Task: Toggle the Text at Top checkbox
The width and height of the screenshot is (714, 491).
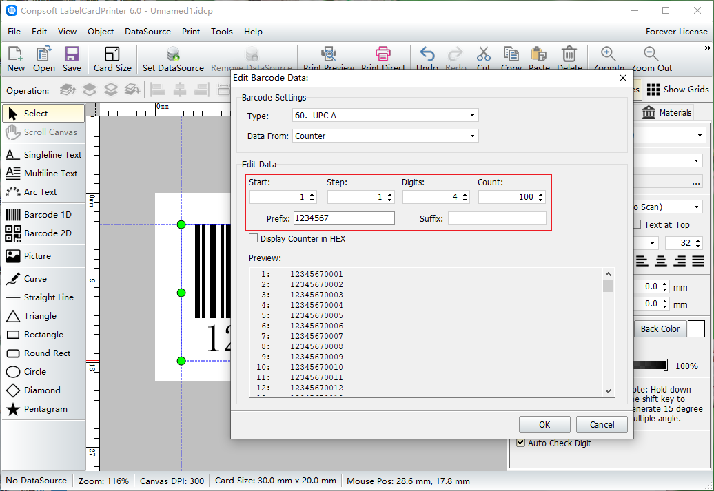Action: (x=637, y=224)
